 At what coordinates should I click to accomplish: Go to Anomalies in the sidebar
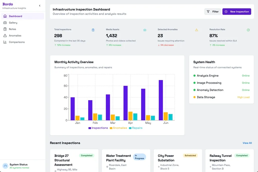15,36
